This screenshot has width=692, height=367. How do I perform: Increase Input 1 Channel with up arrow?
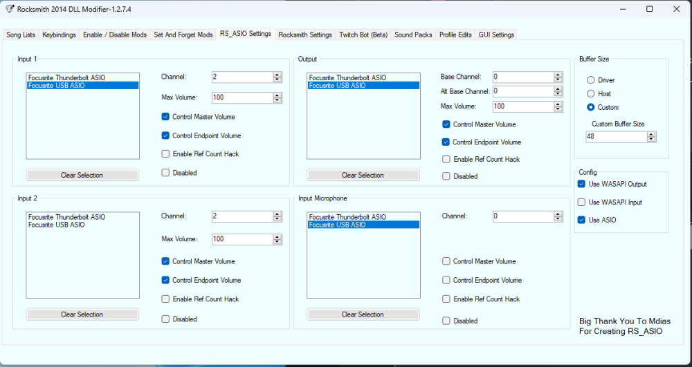[277, 75]
